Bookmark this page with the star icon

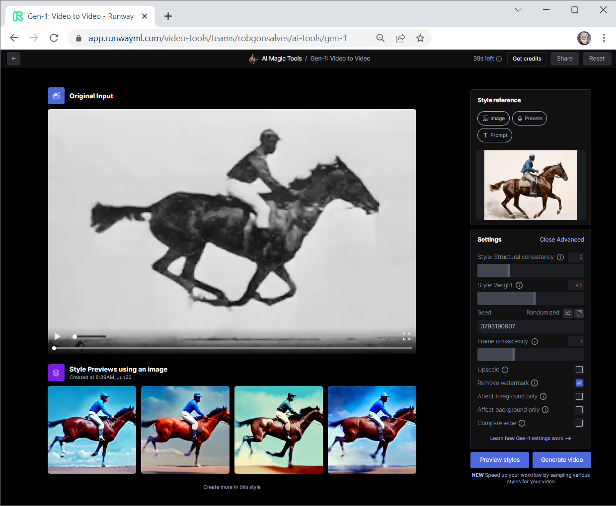(x=420, y=38)
